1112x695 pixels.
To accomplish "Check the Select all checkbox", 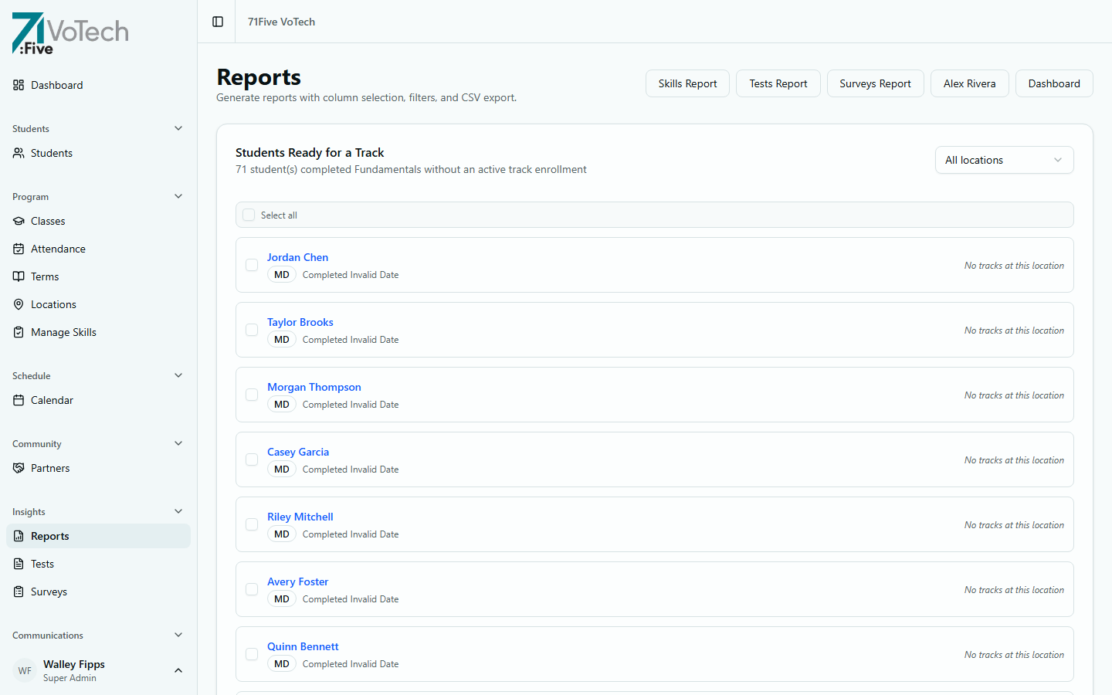I will pos(248,215).
